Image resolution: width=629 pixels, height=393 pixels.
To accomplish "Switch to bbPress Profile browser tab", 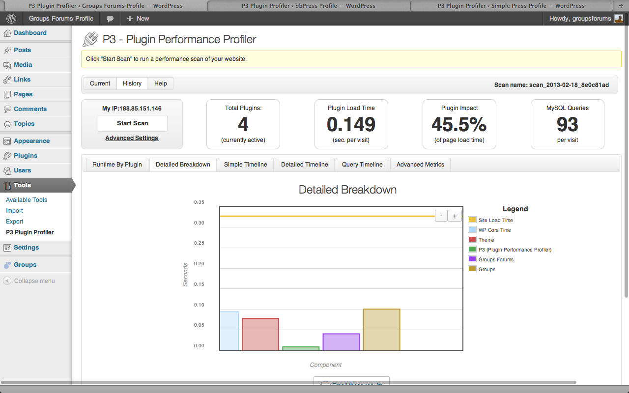I will (308, 6).
